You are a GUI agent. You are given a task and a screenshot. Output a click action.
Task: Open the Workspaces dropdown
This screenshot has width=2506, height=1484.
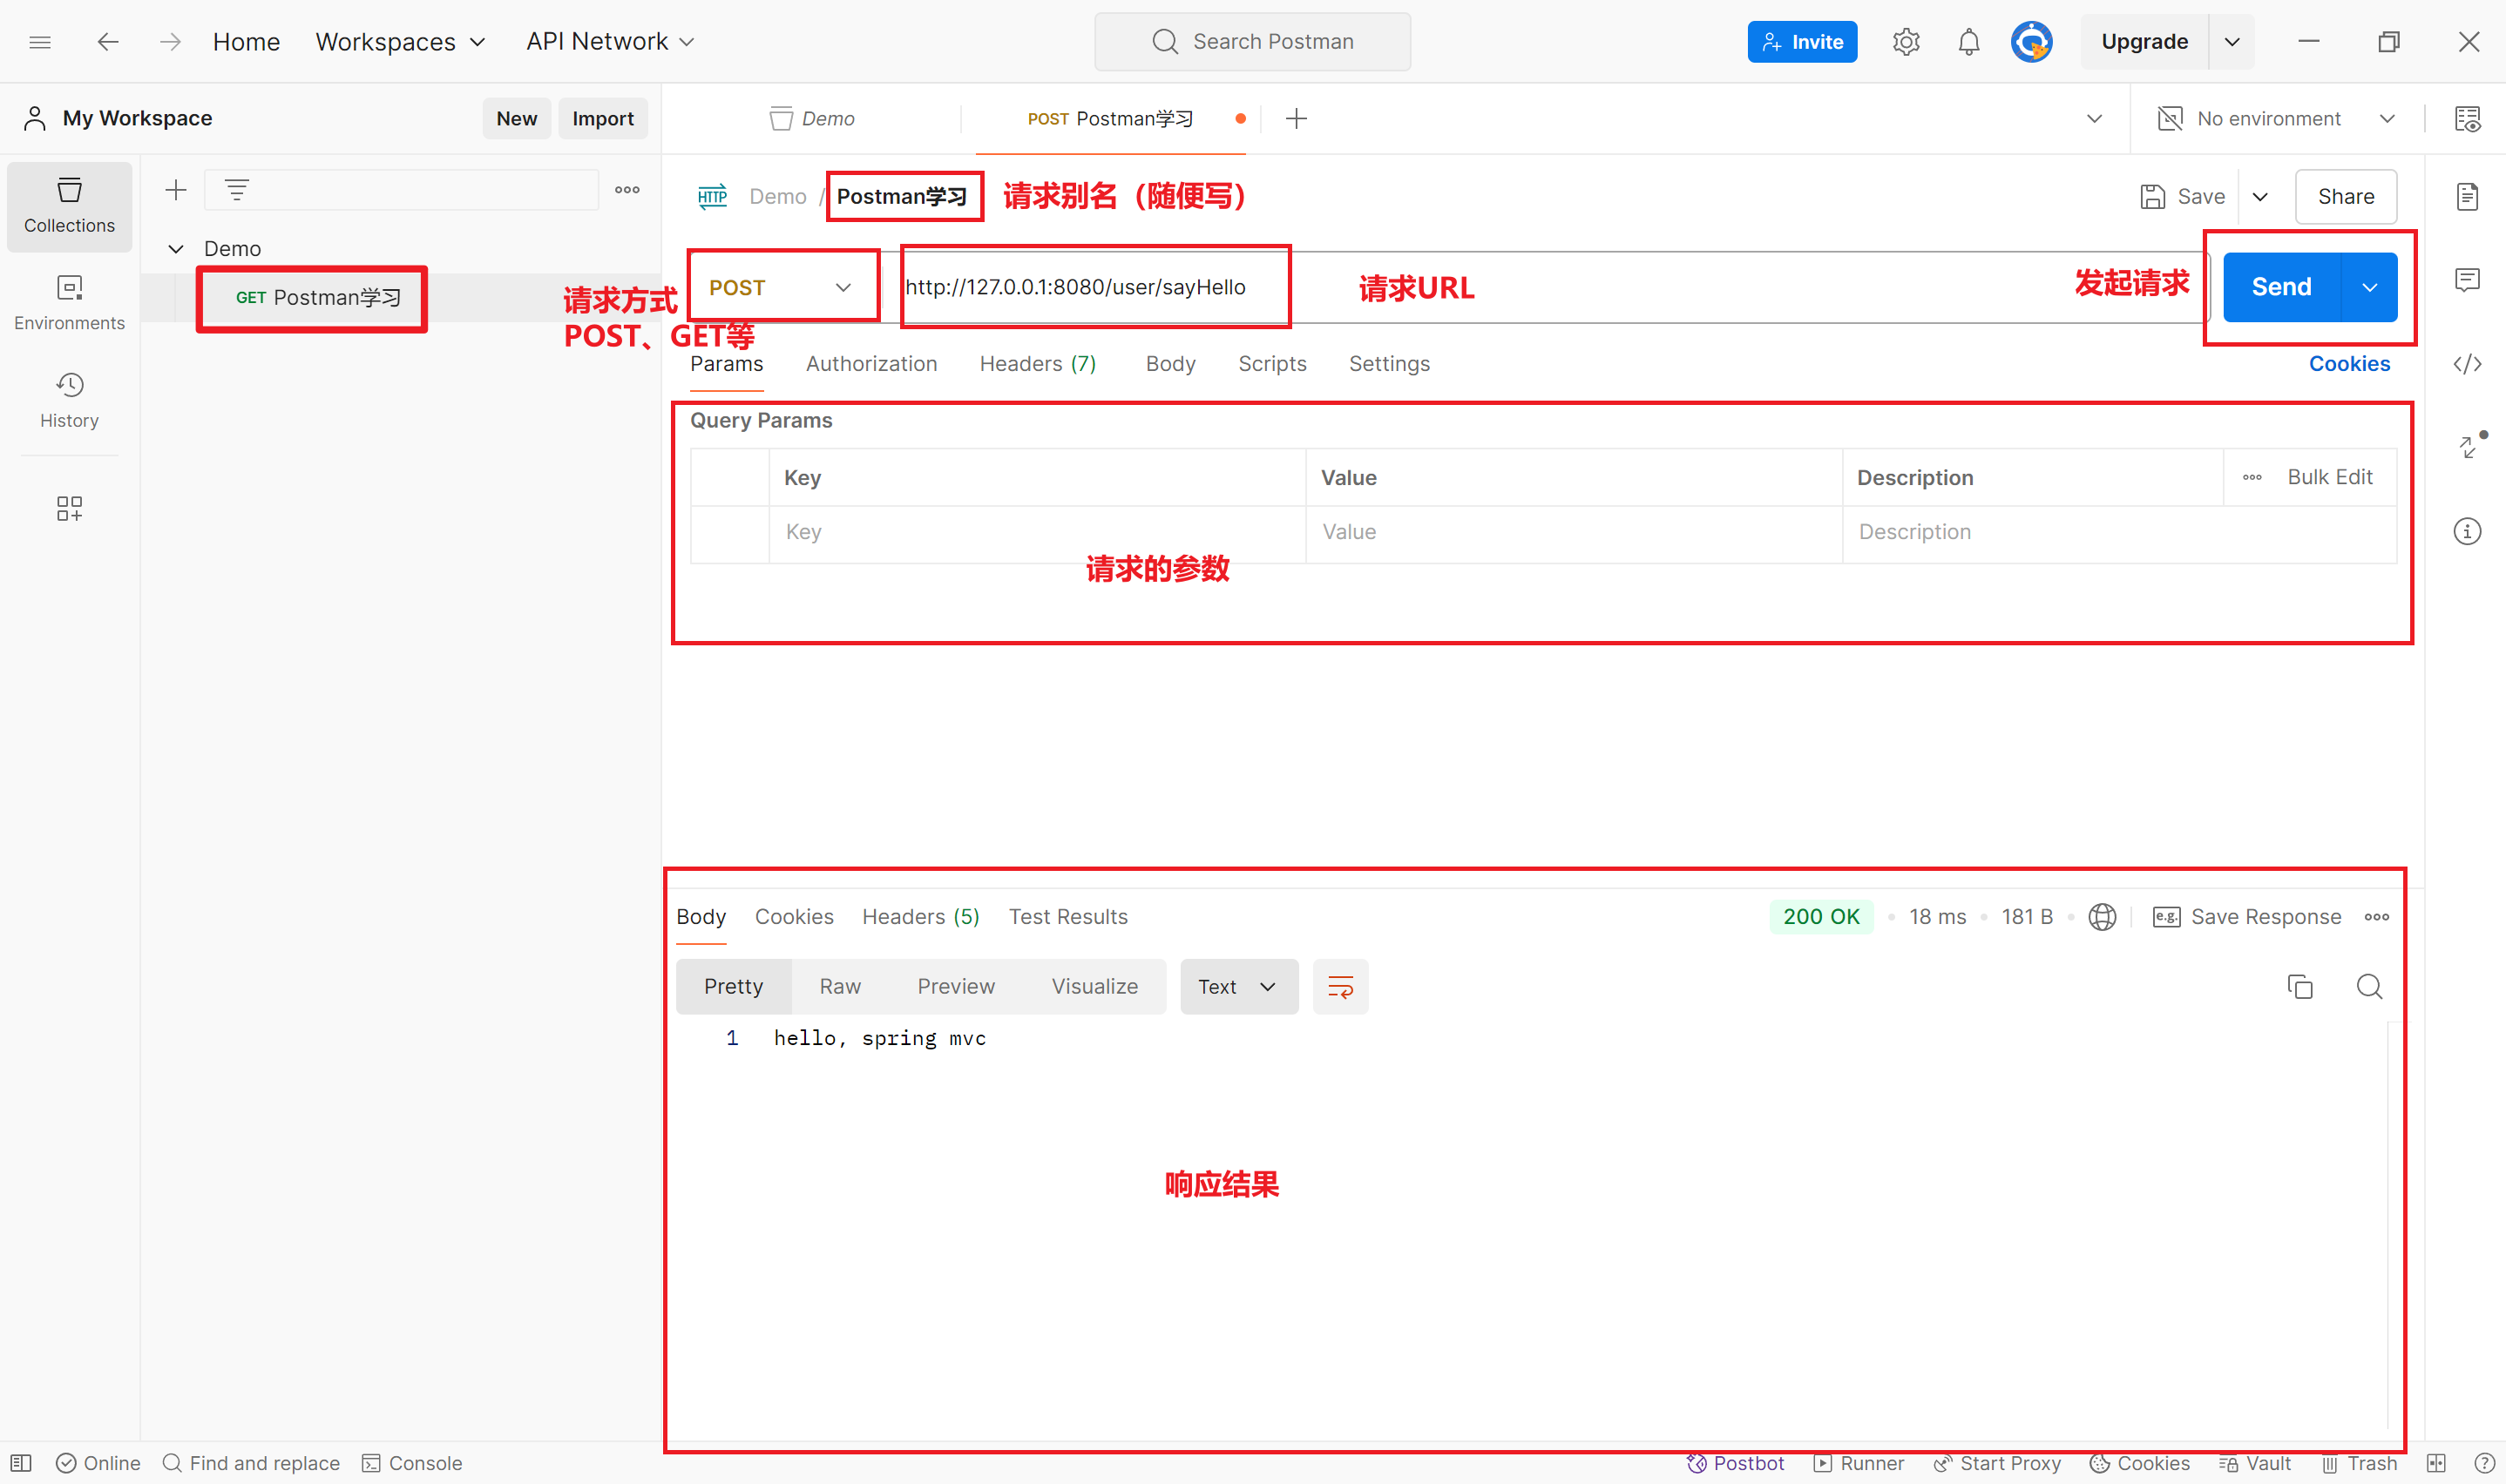(x=400, y=42)
